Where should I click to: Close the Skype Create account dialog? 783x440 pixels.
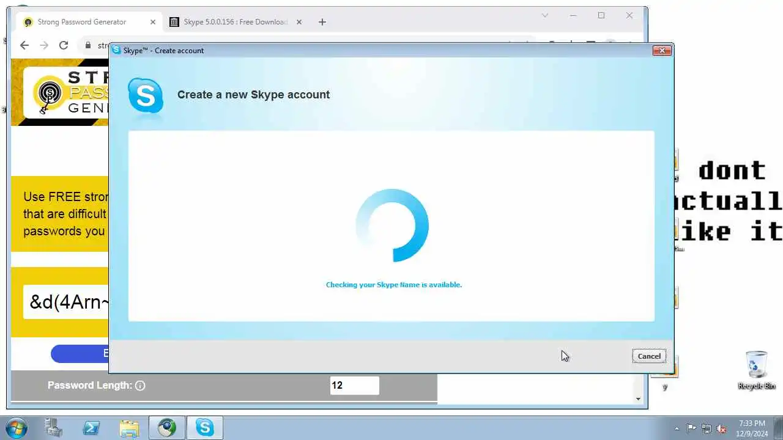(662, 51)
